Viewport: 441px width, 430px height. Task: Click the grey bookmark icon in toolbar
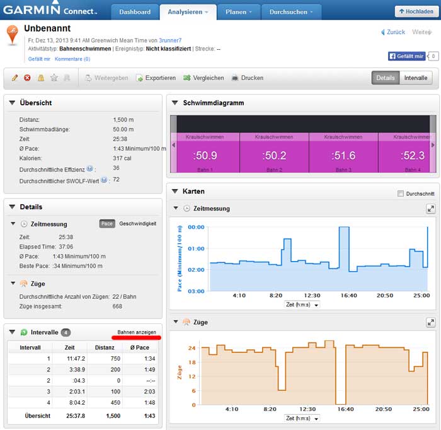click(x=67, y=78)
